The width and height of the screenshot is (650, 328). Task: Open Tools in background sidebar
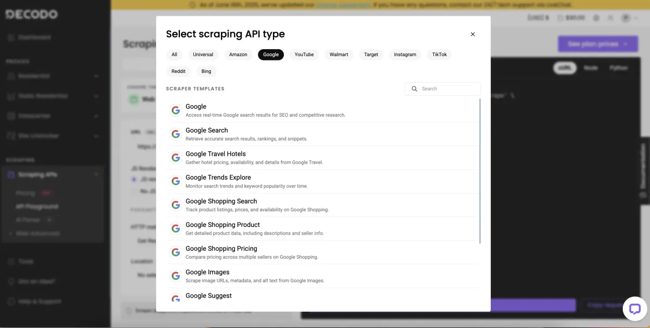25,262
